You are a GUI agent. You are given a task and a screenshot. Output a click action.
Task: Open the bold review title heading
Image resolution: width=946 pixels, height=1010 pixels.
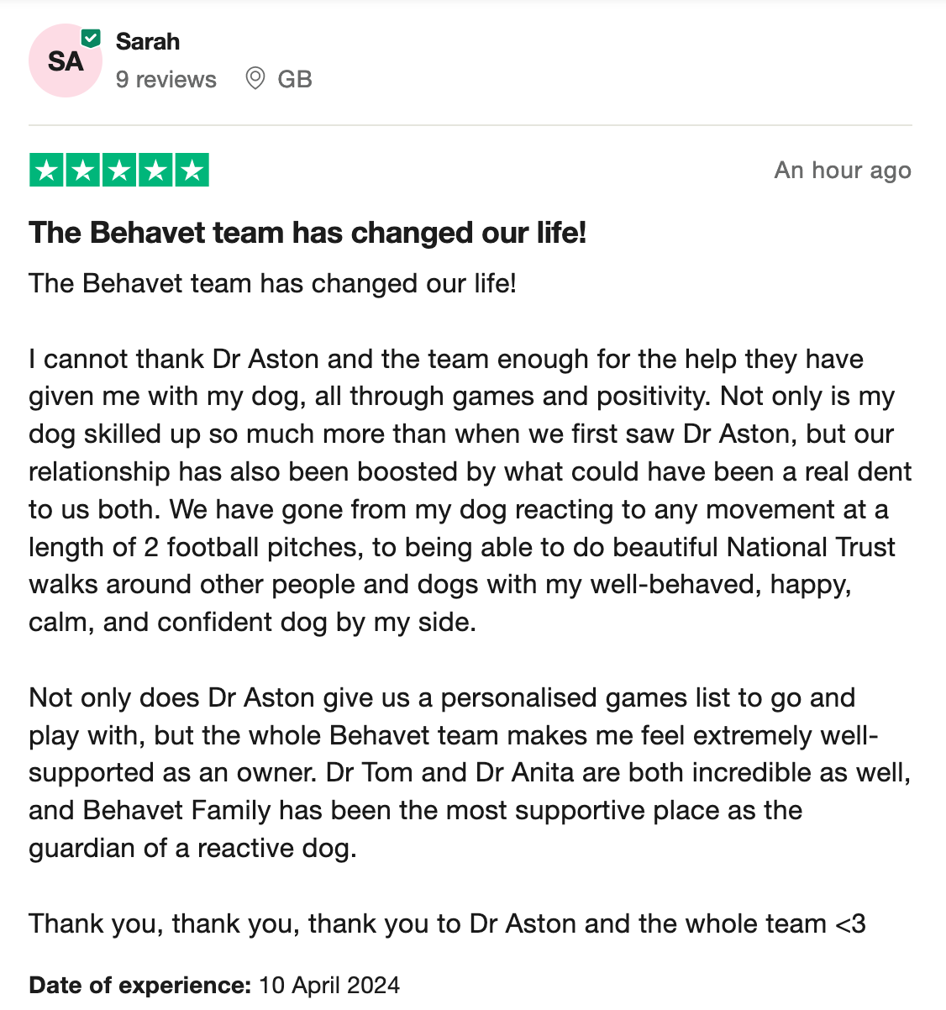click(307, 233)
